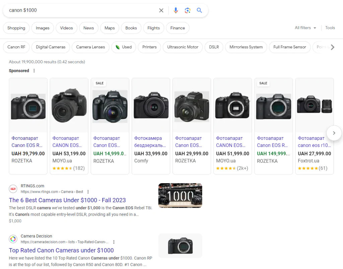Open the Camera Decision result camera thumbnail

[x=180, y=246]
